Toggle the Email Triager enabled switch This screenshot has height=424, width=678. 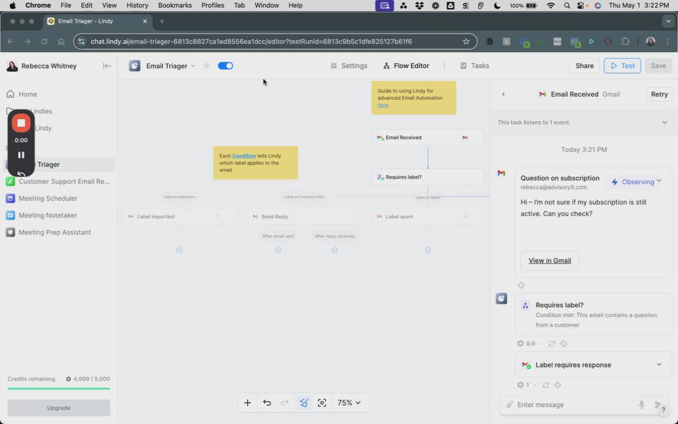coord(225,66)
